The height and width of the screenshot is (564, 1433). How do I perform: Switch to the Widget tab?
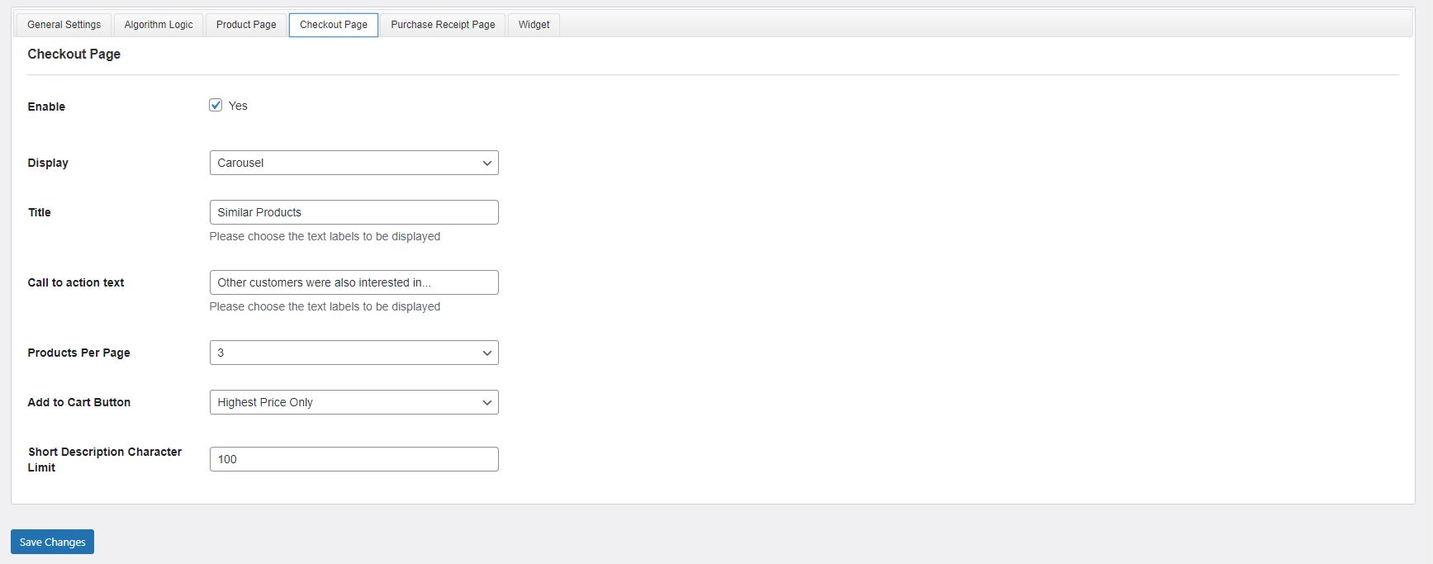pos(534,25)
